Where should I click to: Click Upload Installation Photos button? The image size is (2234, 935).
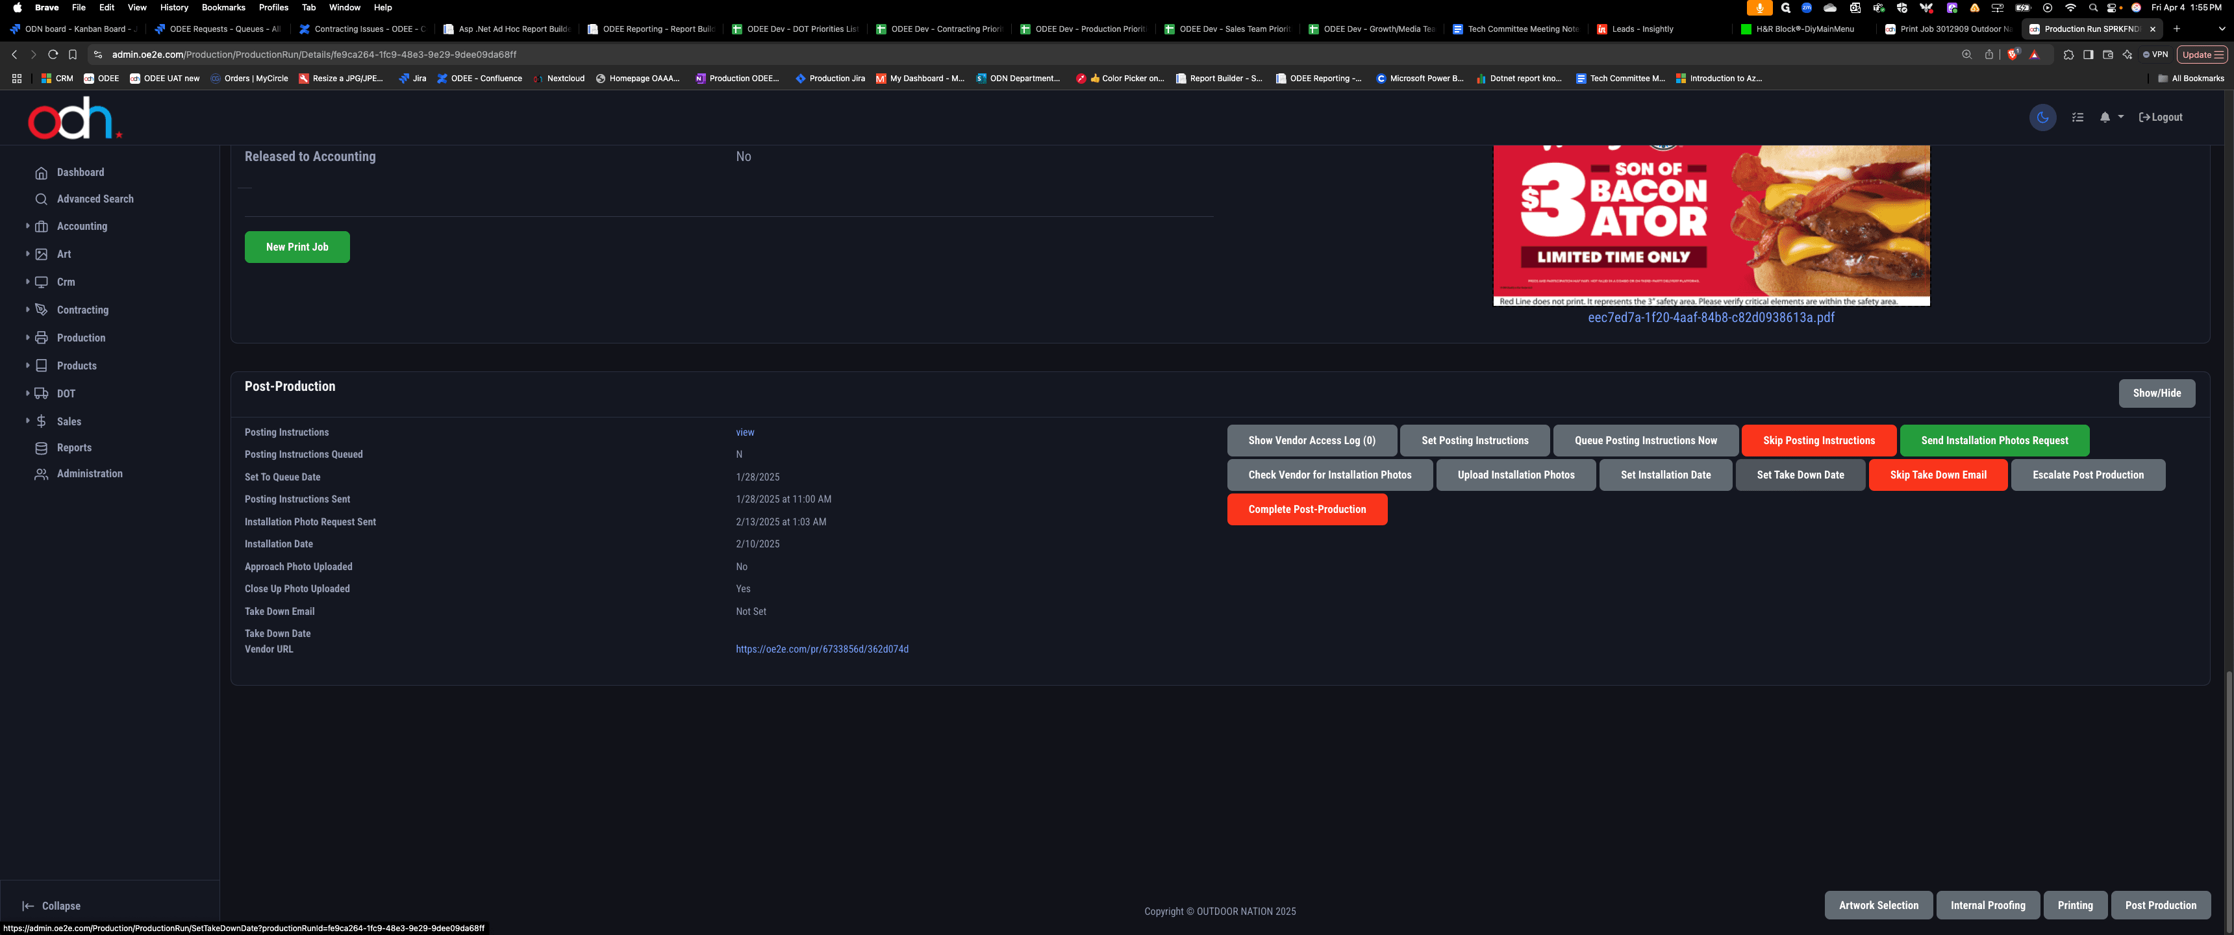1515,475
